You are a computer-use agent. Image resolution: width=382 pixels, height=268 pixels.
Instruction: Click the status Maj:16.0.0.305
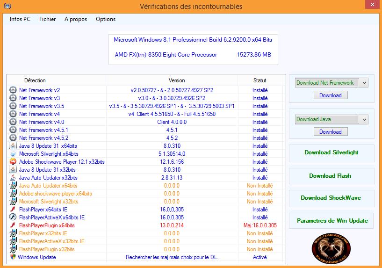[x=260, y=225]
